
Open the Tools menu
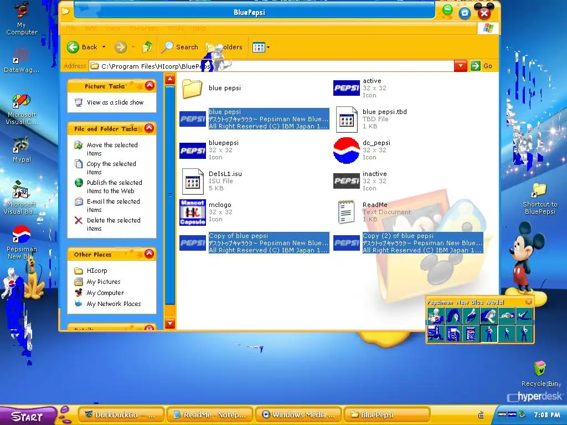[x=176, y=28]
